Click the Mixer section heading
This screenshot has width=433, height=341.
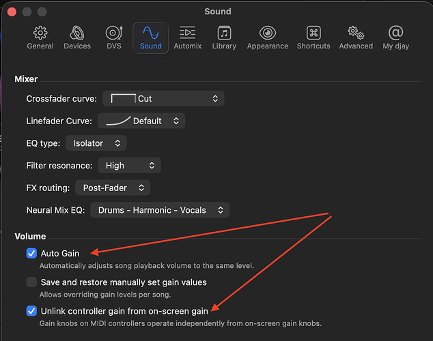point(26,79)
